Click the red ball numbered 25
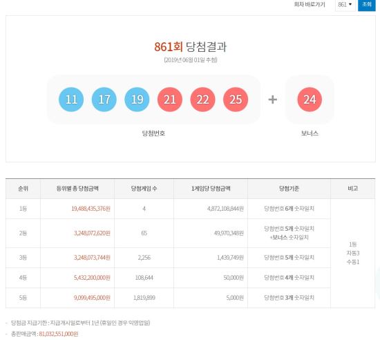Screen dimensions: 380x340 tap(236, 100)
